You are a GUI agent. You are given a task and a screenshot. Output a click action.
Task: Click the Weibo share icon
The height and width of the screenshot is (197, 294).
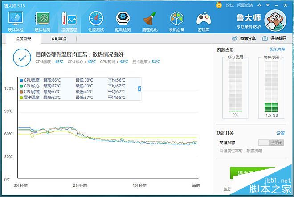click(235, 38)
